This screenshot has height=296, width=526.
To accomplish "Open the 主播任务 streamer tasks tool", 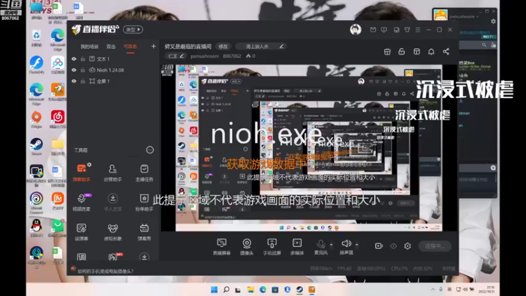I will click(x=144, y=173).
